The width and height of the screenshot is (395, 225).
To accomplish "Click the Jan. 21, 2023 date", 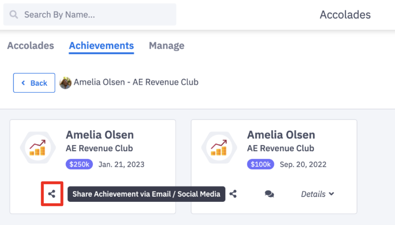I will tap(121, 164).
